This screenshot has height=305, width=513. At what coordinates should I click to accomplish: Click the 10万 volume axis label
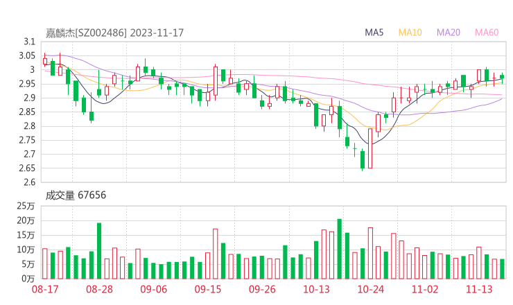(x=26, y=250)
